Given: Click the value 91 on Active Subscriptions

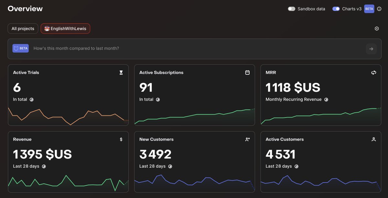Looking at the screenshot, I should tap(146, 88).
